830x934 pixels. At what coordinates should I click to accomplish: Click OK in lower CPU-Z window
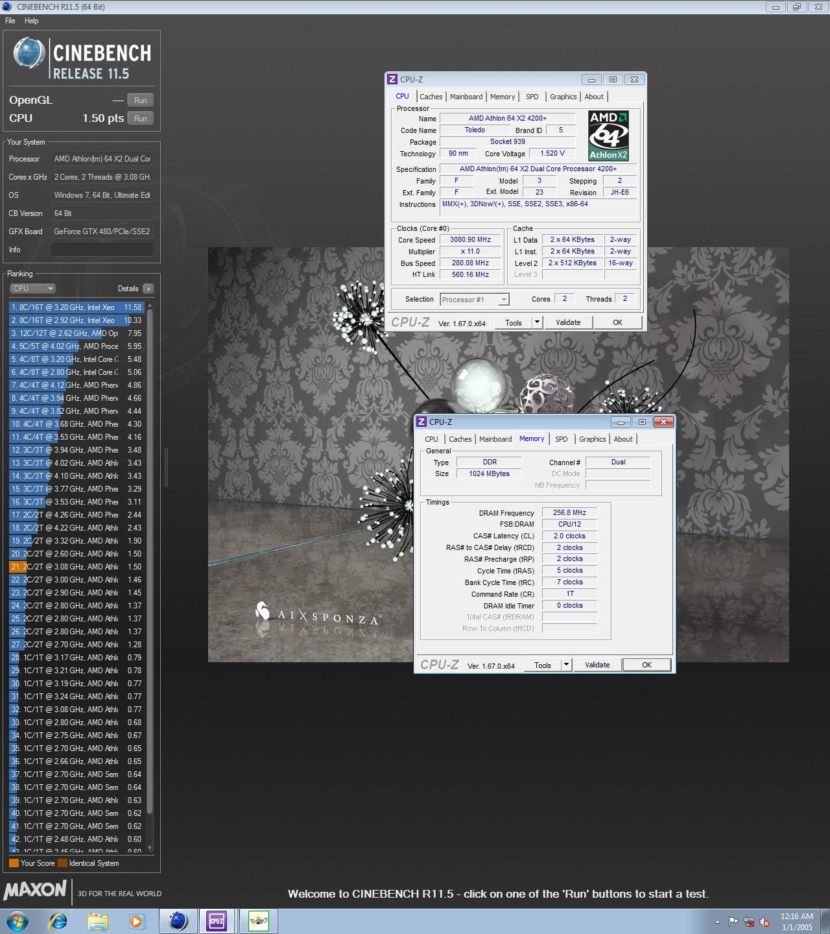point(646,665)
